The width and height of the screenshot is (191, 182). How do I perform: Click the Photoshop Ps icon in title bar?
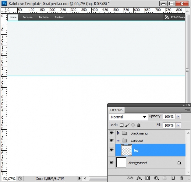point(4,3)
